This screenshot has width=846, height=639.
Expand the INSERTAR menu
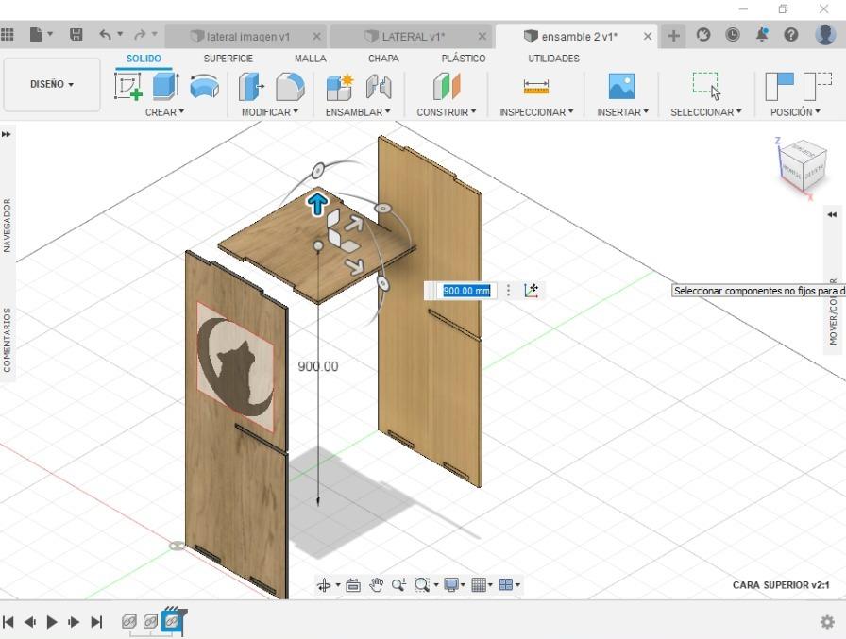click(x=622, y=112)
